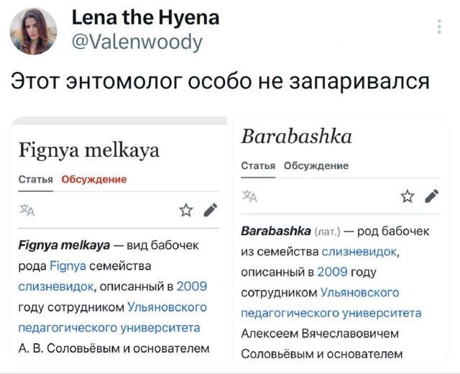Screen dimensions: 460x374
Task: Open Обсуждение tab in Barabashka article
Action: [316, 165]
